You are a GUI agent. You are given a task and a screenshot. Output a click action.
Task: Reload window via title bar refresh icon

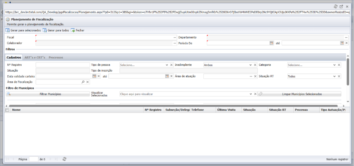(x=336, y=7)
